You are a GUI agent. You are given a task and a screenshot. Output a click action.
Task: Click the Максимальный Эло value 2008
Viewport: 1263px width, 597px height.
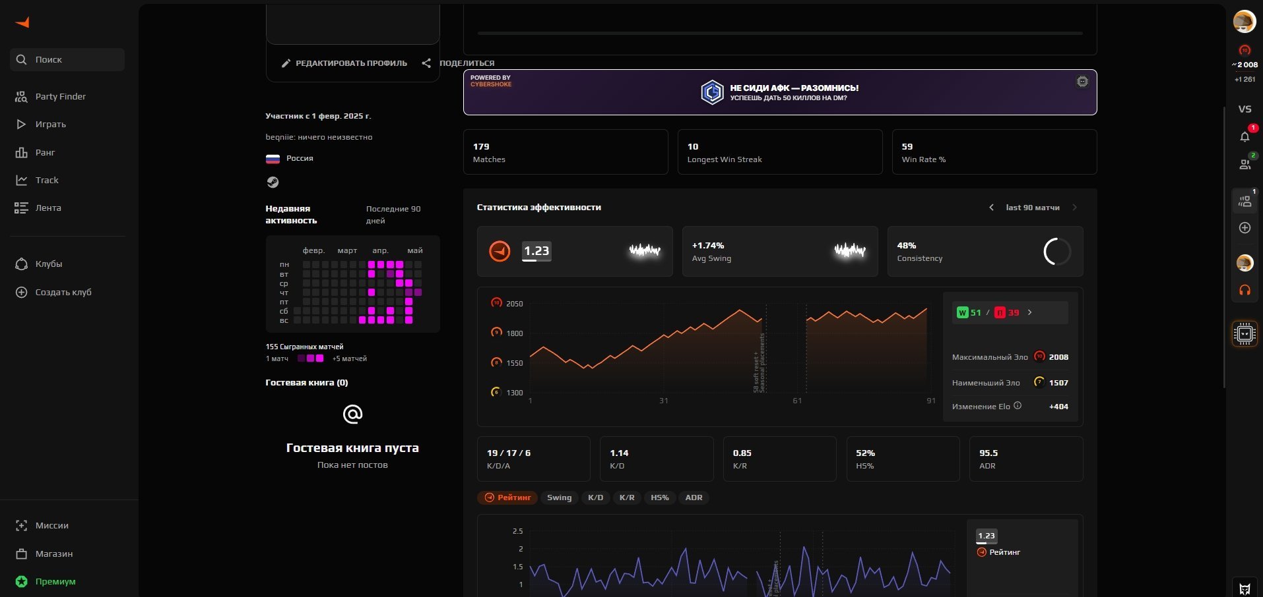point(1058,357)
